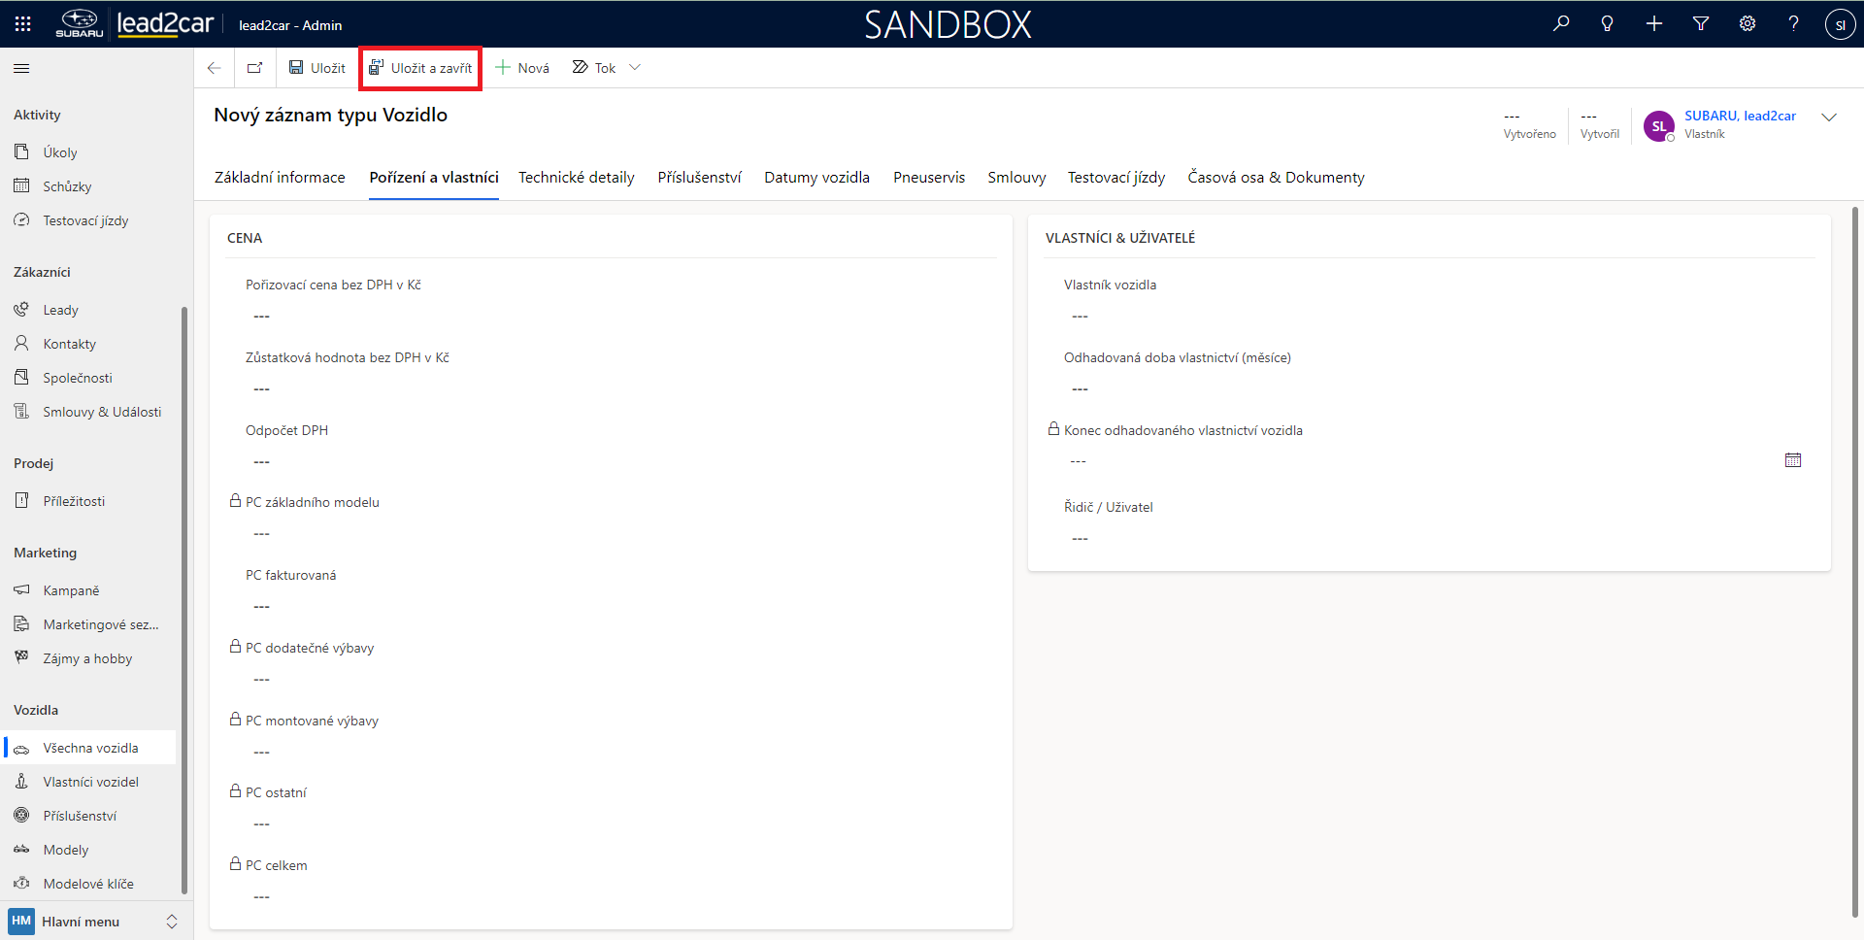
Task: Expand header chevron next to owner
Action: [x=1829, y=117]
